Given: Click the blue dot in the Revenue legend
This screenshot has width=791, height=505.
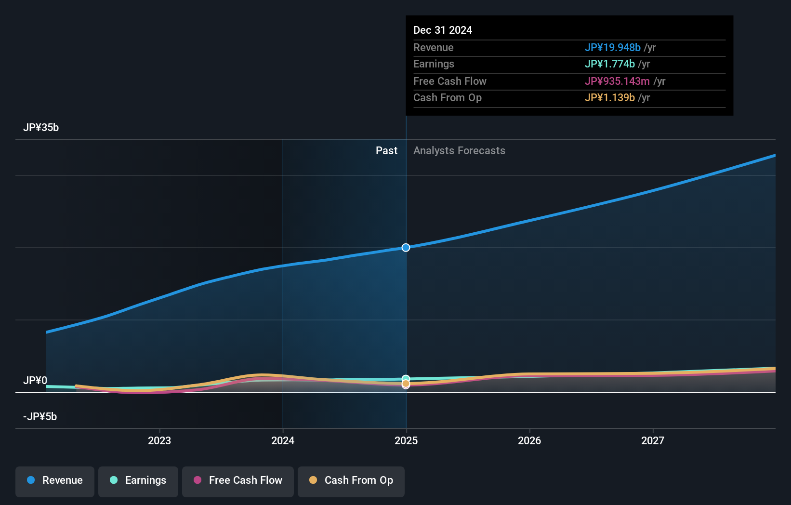Looking at the screenshot, I should tap(31, 480).
